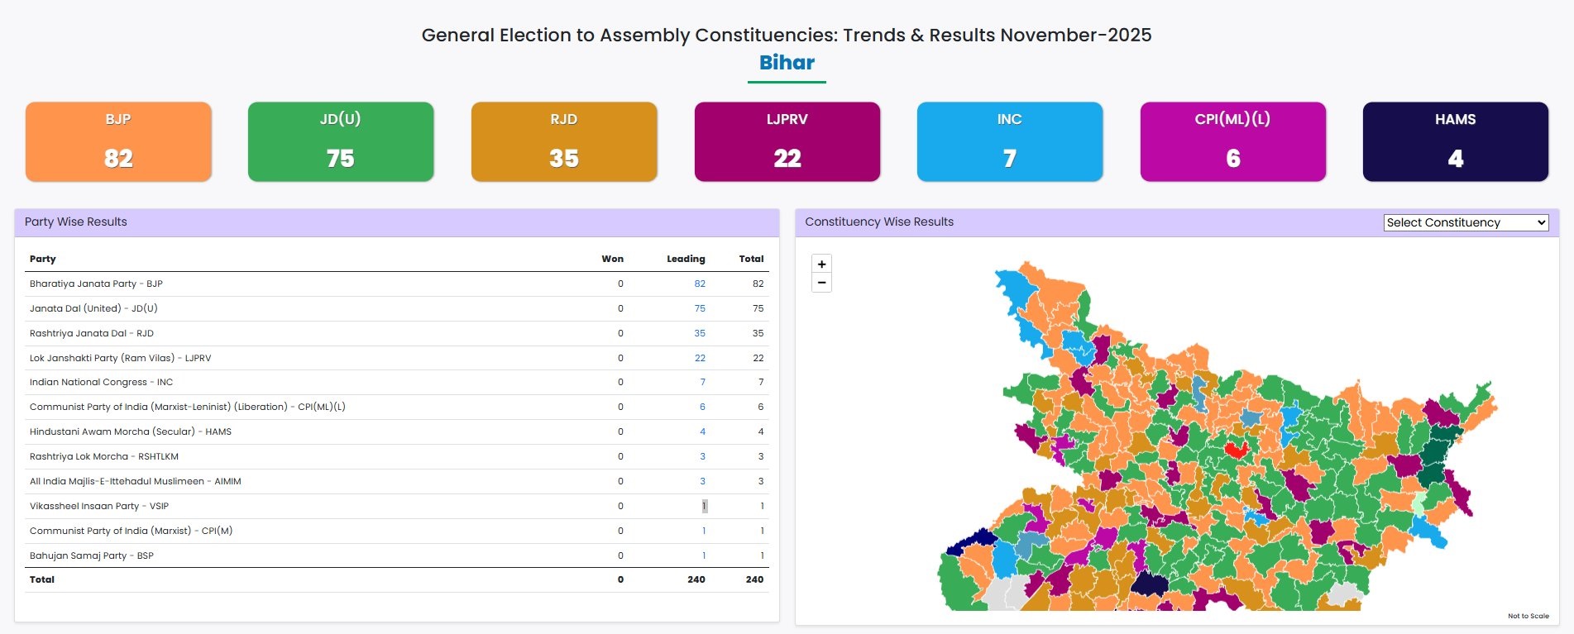1574x634 pixels.
Task: Open LJPRV leading seats link 22
Action: (x=700, y=358)
